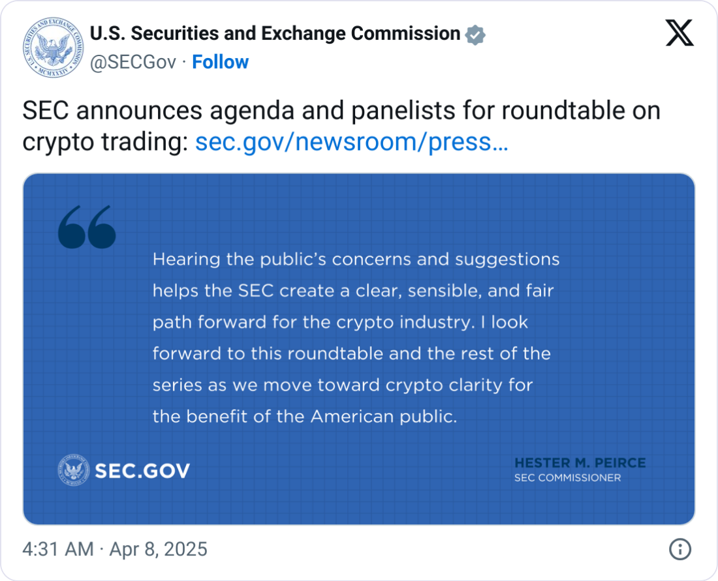Open the @SECGov handle
This screenshot has height=581, width=718.
coord(133,62)
